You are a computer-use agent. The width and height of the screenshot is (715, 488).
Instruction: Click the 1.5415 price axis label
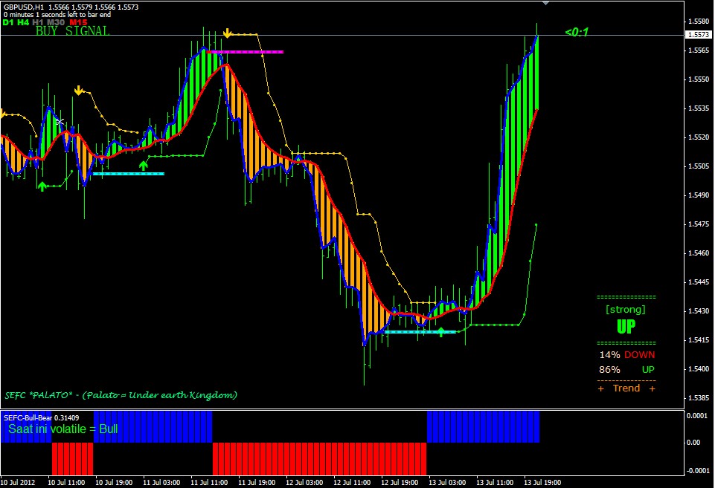[699, 339]
